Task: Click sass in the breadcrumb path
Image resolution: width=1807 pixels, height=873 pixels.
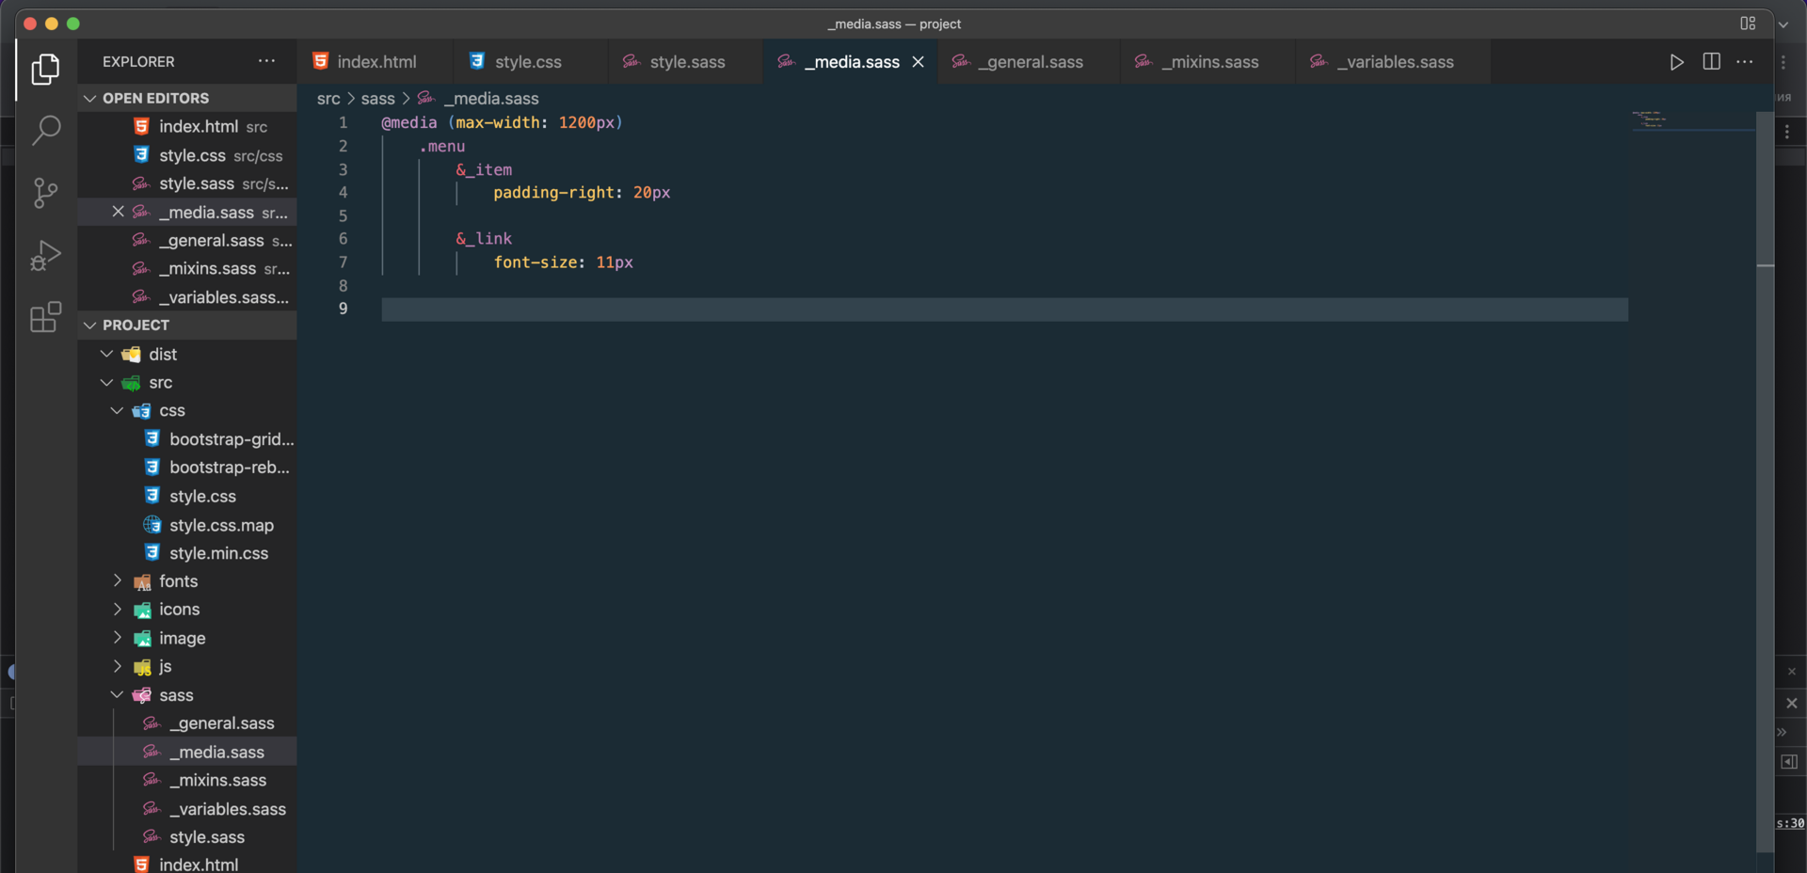Action: (x=378, y=99)
